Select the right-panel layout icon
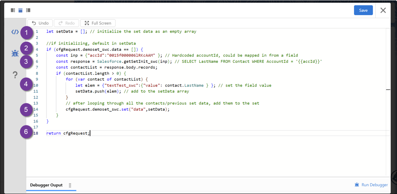This screenshot has height=194, width=397. point(28,10)
